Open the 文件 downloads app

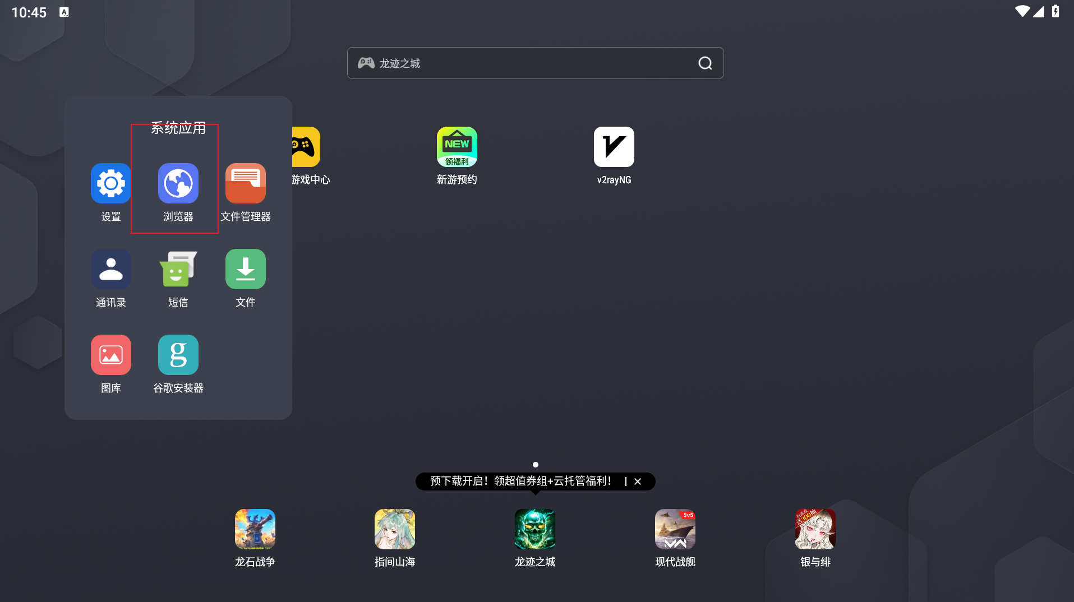246,269
